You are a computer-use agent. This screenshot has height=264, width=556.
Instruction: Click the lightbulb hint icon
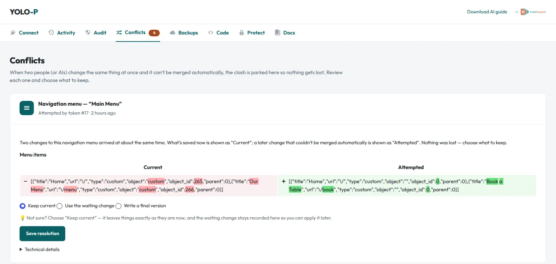pyautogui.click(x=22, y=218)
